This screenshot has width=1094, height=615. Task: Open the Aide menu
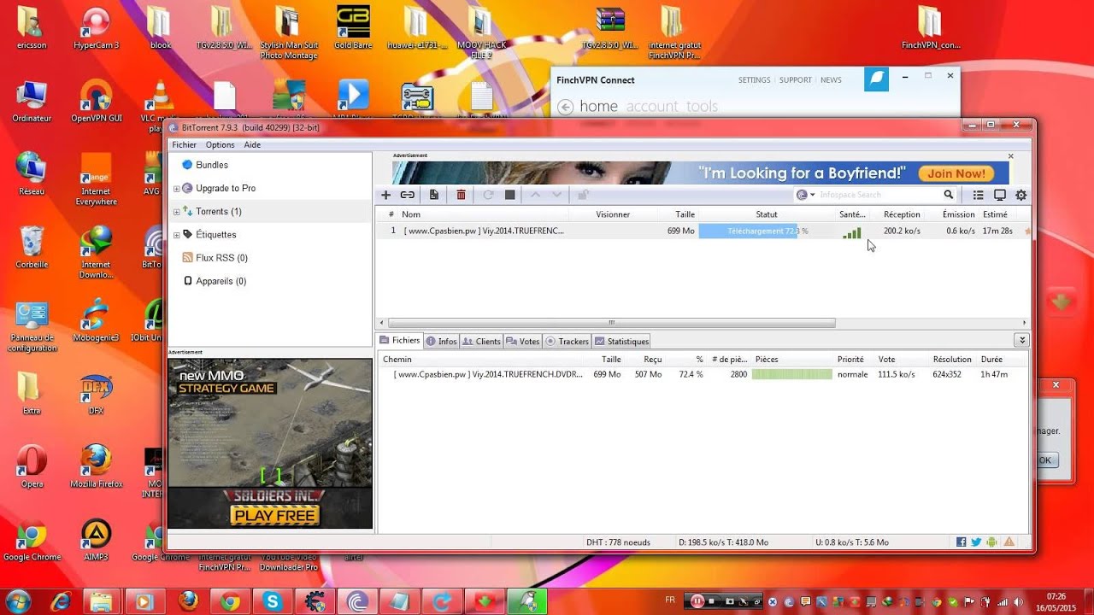pyautogui.click(x=252, y=145)
